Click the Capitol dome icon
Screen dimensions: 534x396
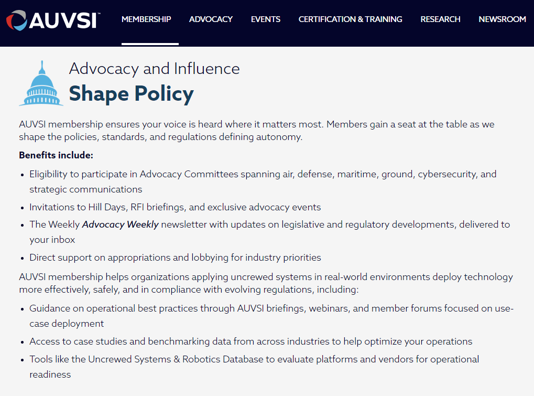41,83
